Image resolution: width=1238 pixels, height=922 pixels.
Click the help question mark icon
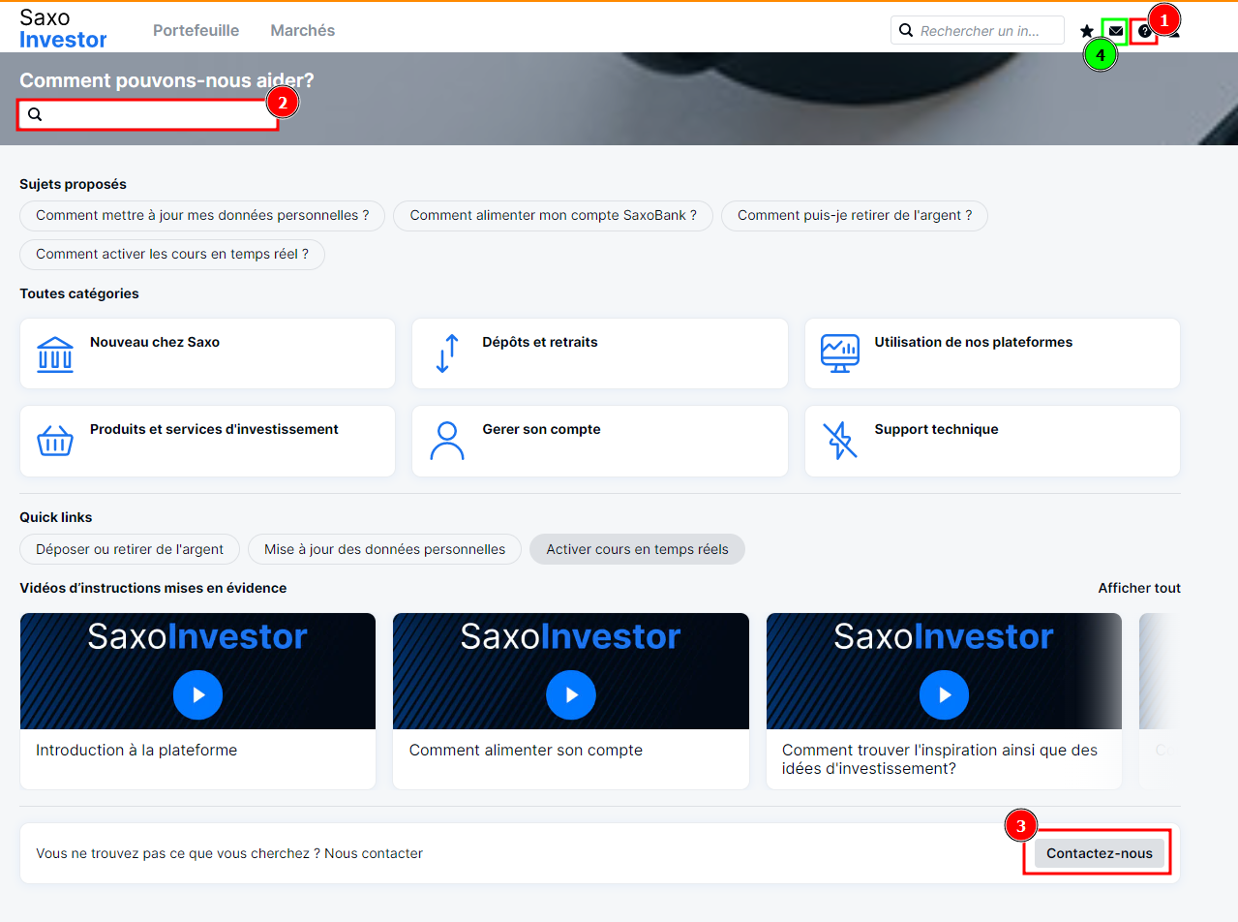[x=1145, y=31]
